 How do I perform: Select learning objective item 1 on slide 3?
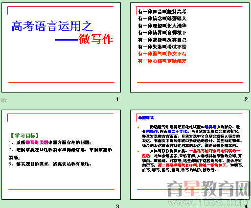(50, 142)
